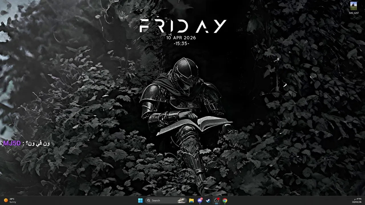
Task: Launch Steam from the taskbar
Action: coord(208,200)
